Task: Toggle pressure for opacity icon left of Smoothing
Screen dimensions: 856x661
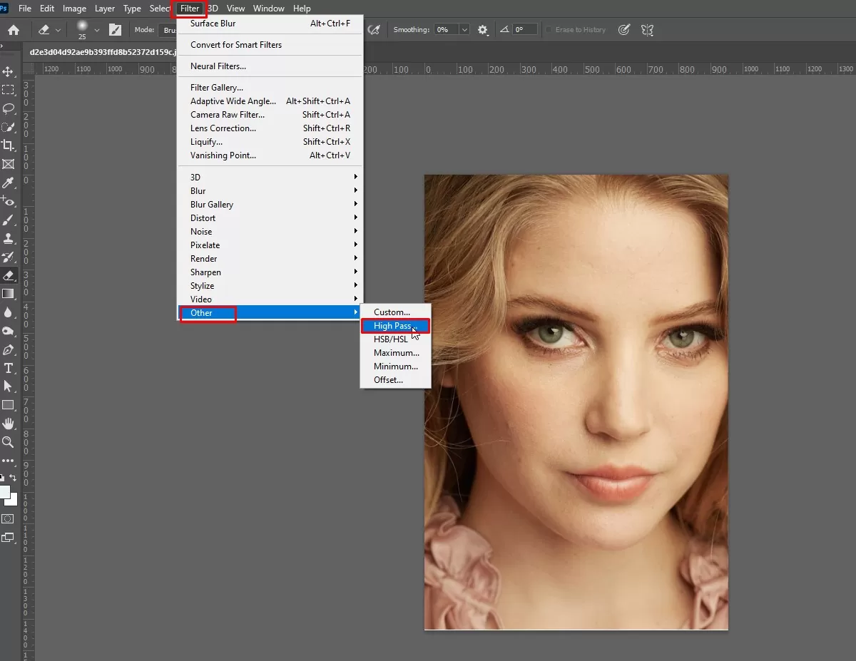Action: (x=374, y=30)
